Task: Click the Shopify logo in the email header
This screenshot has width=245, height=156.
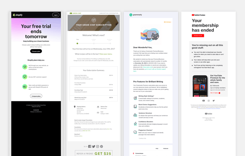Action: 18,15
